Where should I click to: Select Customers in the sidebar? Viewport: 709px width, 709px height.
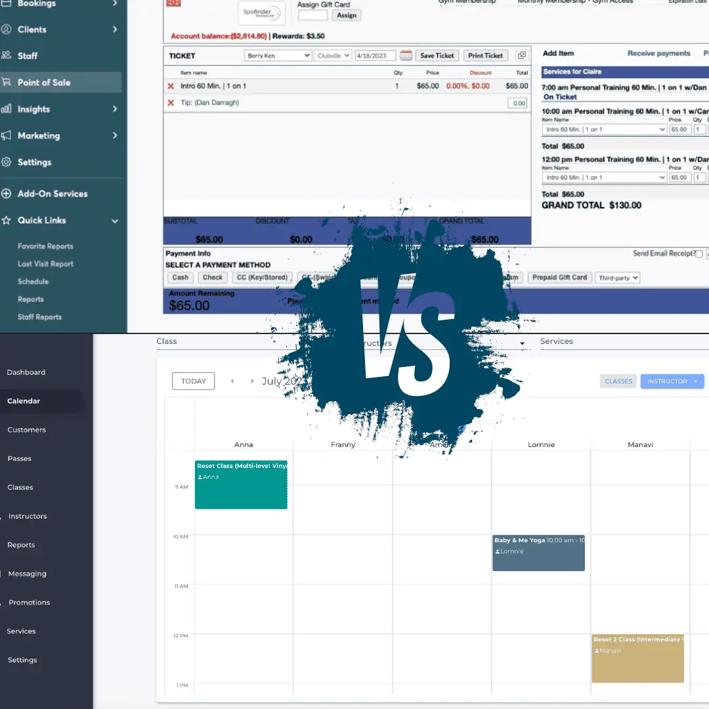coord(27,429)
